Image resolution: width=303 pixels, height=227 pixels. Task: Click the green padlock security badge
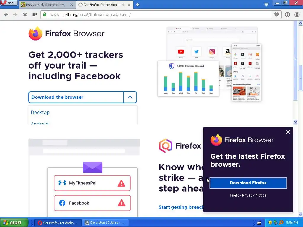click(x=45, y=14)
